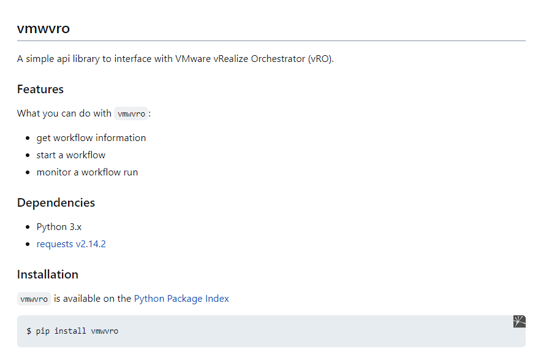This screenshot has width=541, height=357.
Task: Click the Features section heading
Action: (40, 90)
